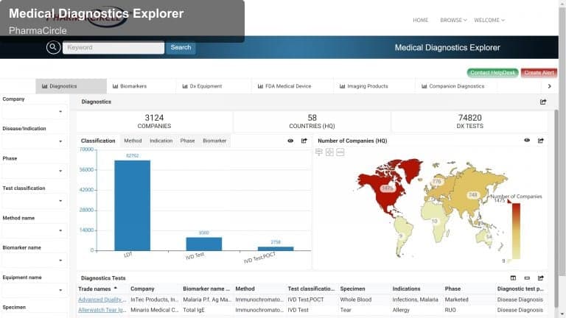
Task: Open the Company filter dropdown
Action: (35, 112)
